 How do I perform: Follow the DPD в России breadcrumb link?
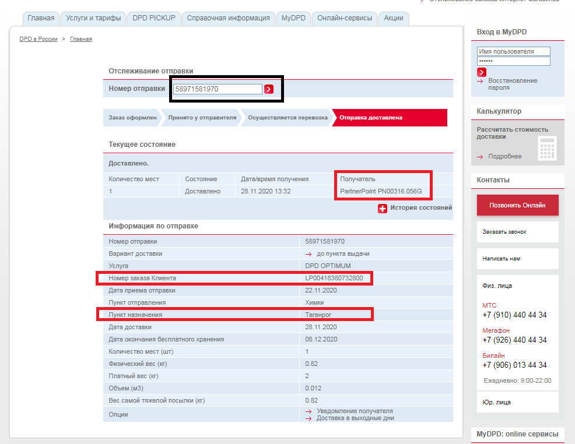tap(38, 39)
